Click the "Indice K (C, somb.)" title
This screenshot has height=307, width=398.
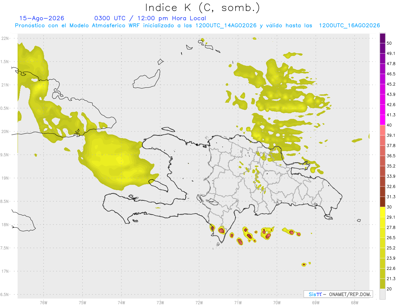(x=203, y=8)
